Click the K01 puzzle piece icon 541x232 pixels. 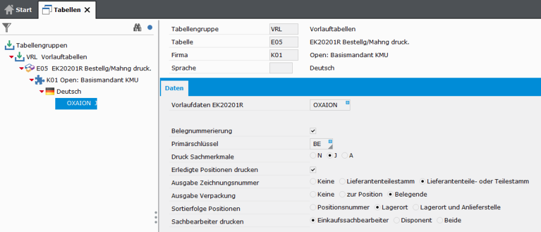(40, 80)
